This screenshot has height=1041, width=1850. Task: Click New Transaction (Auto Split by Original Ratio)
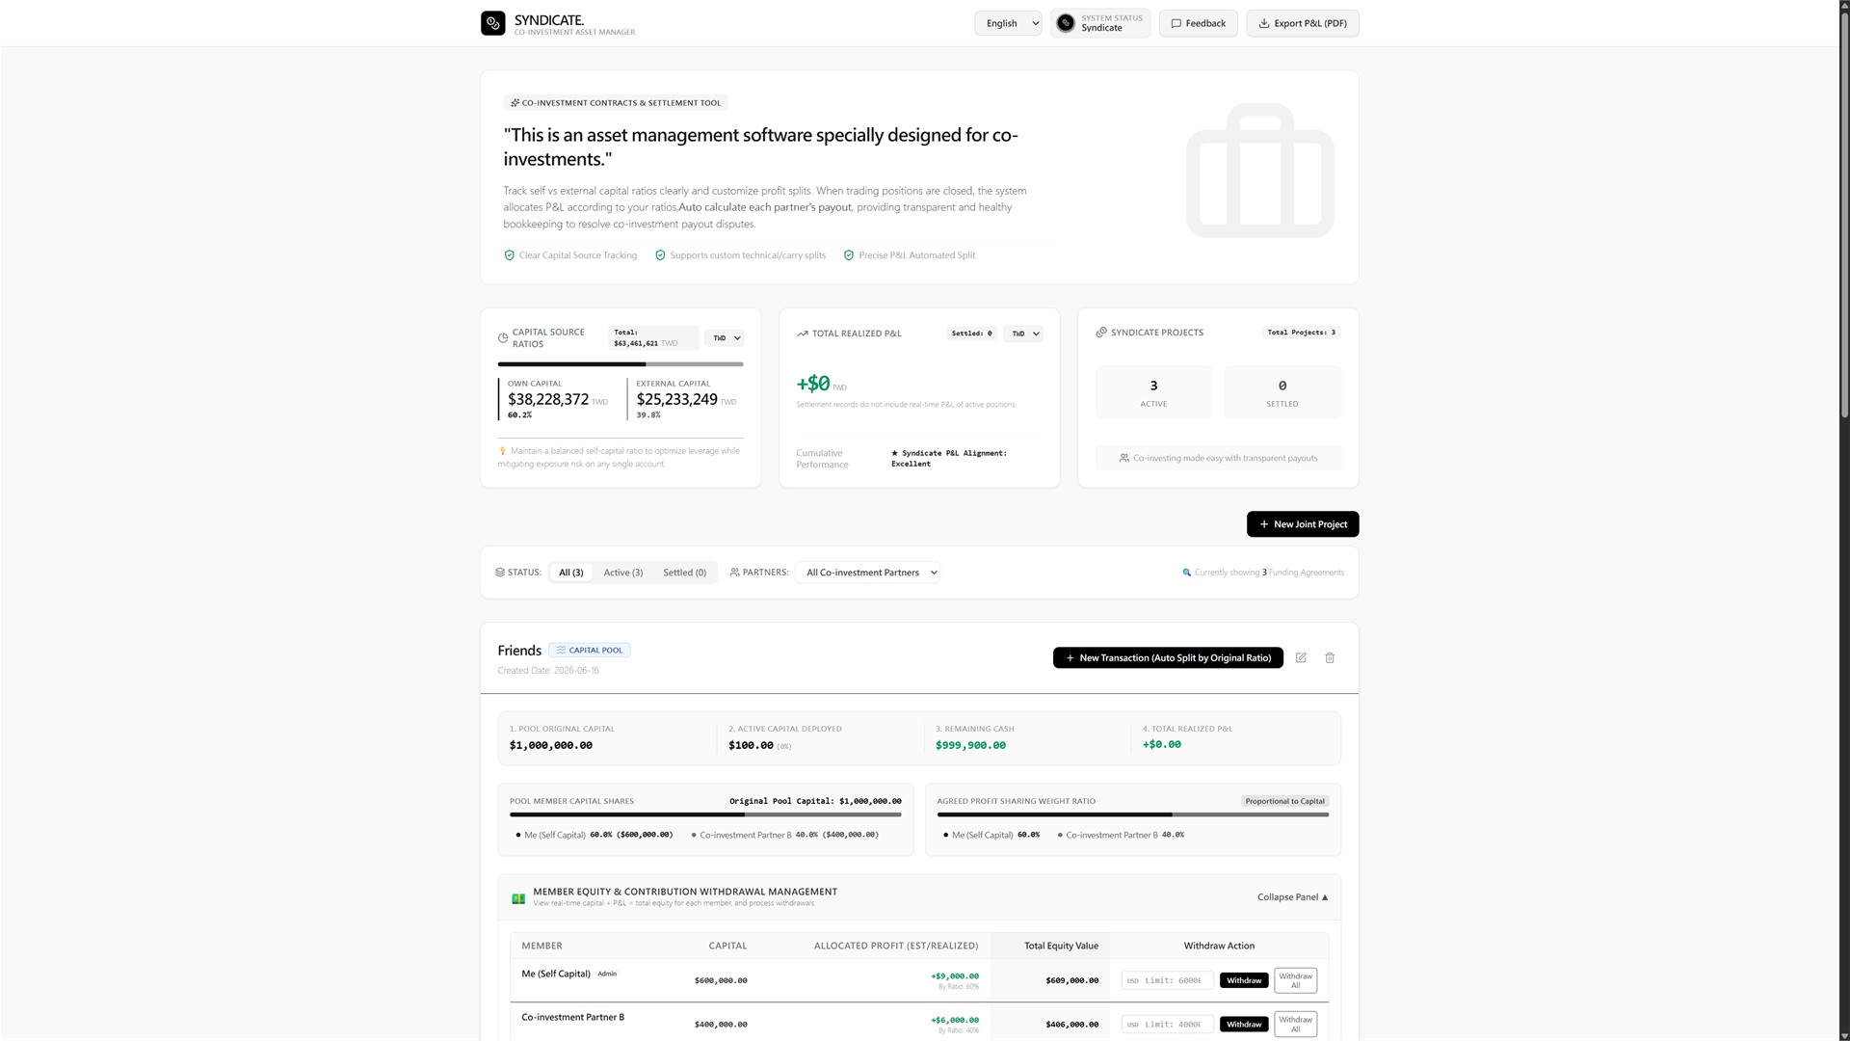pyautogui.click(x=1168, y=658)
